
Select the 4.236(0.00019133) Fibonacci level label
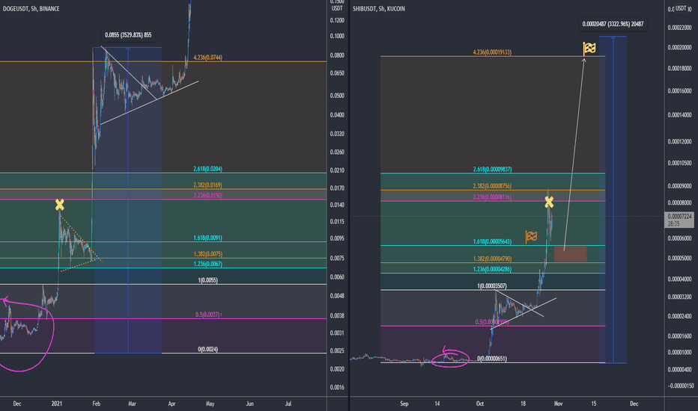point(492,52)
